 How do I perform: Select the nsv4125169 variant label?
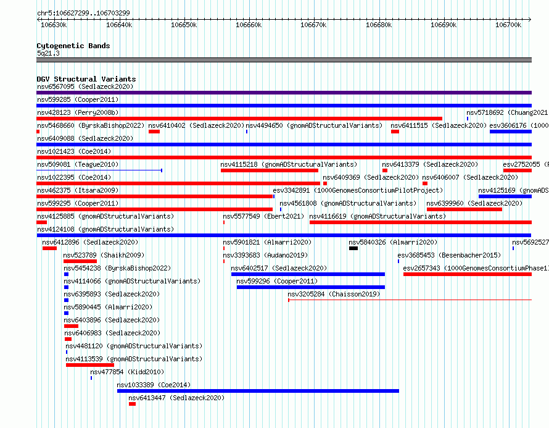point(513,190)
